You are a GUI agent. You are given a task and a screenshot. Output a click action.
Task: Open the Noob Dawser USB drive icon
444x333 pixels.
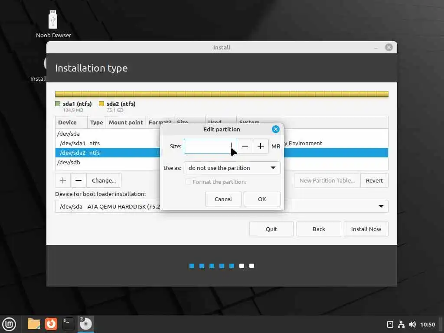pos(53,20)
